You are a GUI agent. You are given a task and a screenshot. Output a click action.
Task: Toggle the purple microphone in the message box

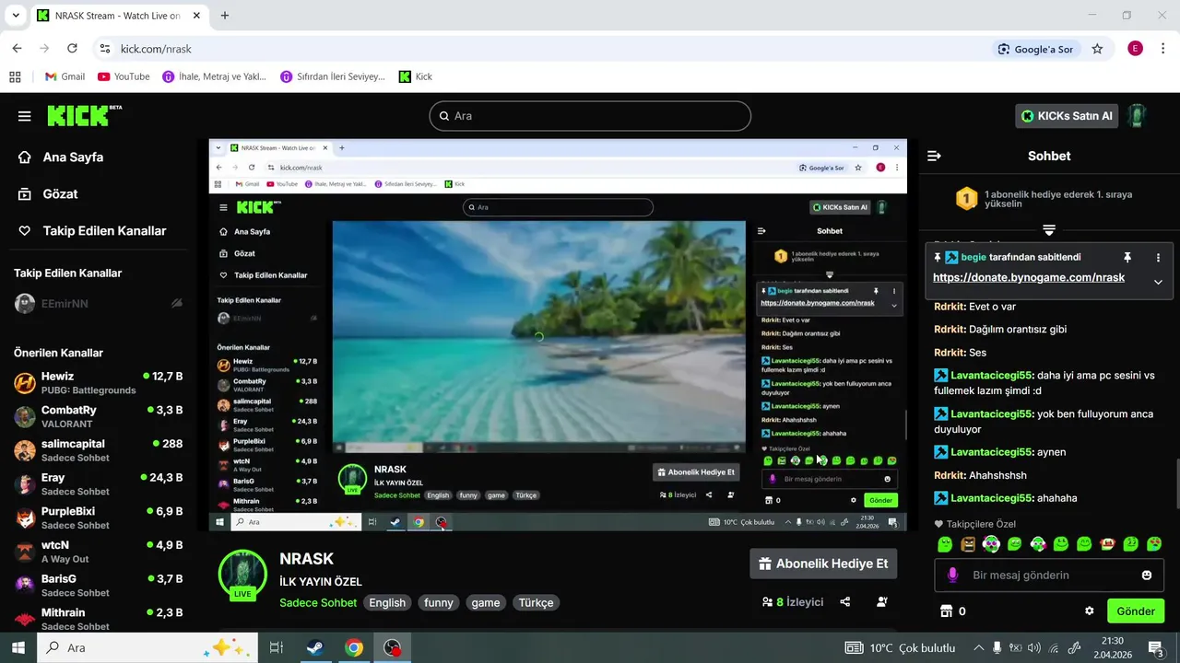click(x=953, y=575)
